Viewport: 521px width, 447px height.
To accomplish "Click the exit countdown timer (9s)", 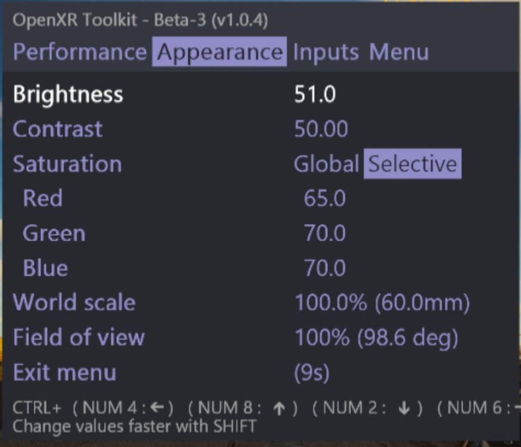I will pyautogui.click(x=312, y=372).
